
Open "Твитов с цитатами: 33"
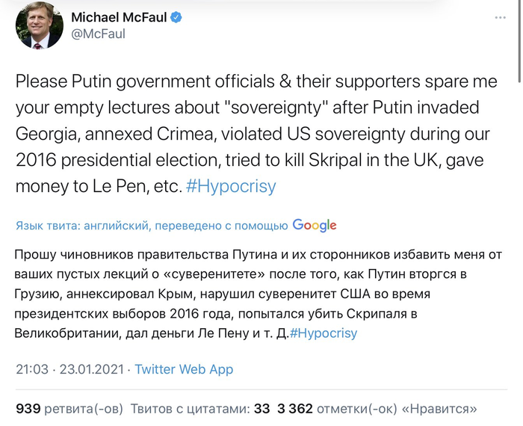pyautogui.click(x=200, y=409)
